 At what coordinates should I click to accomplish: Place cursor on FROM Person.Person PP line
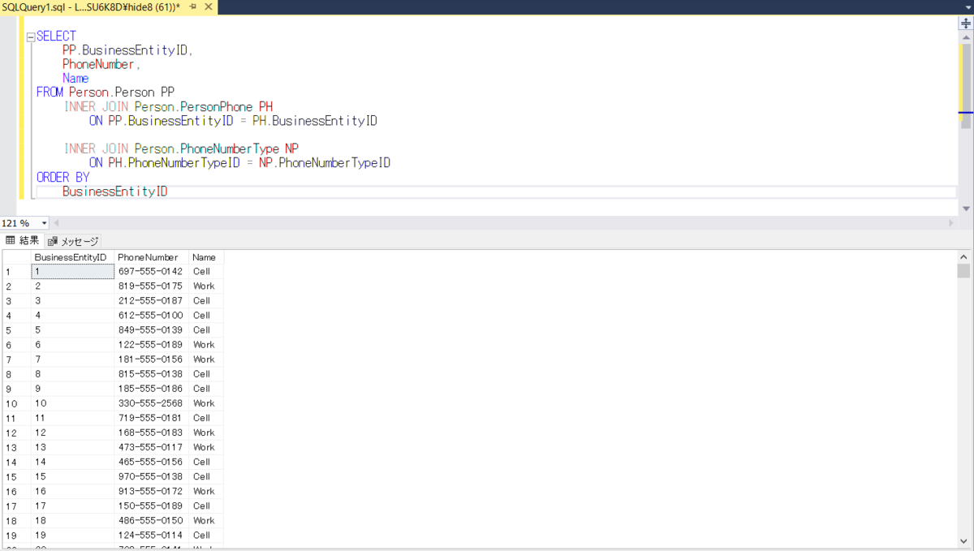click(106, 93)
